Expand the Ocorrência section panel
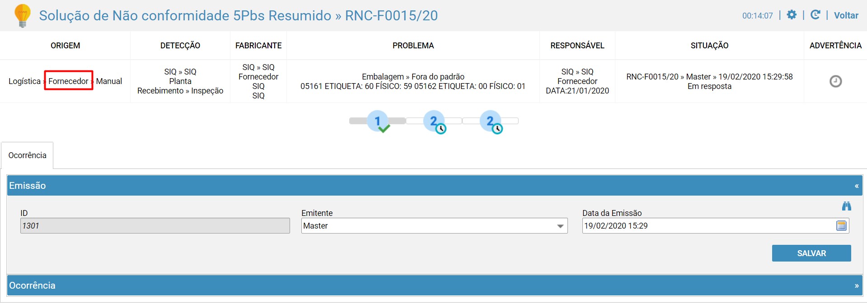The image size is (867, 304). (435, 285)
